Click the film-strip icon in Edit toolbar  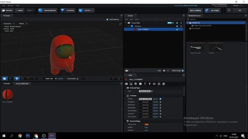(154, 84)
